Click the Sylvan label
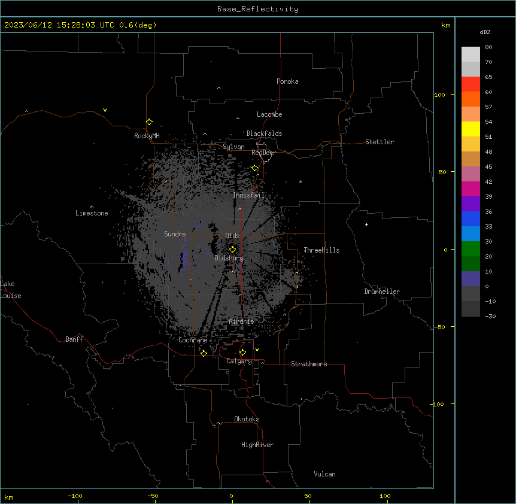This screenshot has width=516, height=504. click(233, 147)
